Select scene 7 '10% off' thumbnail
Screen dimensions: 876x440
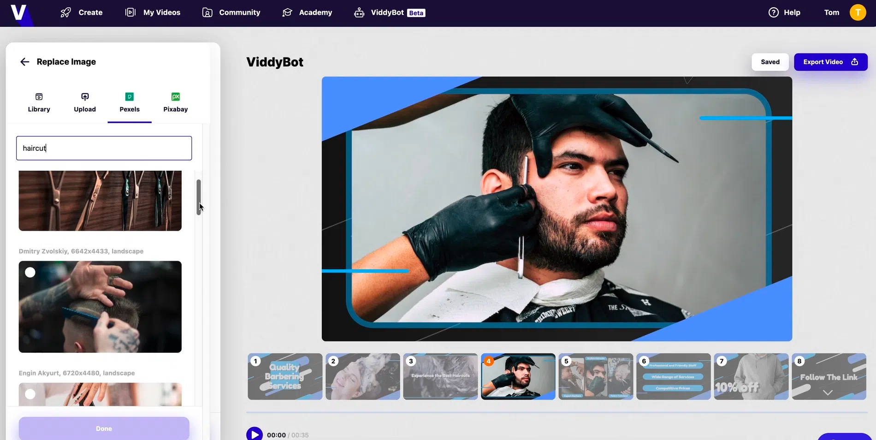[x=751, y=376]
